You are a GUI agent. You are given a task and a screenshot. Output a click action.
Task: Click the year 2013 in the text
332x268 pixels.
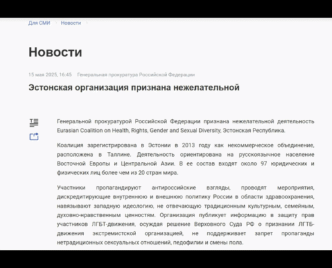(188, 145)
